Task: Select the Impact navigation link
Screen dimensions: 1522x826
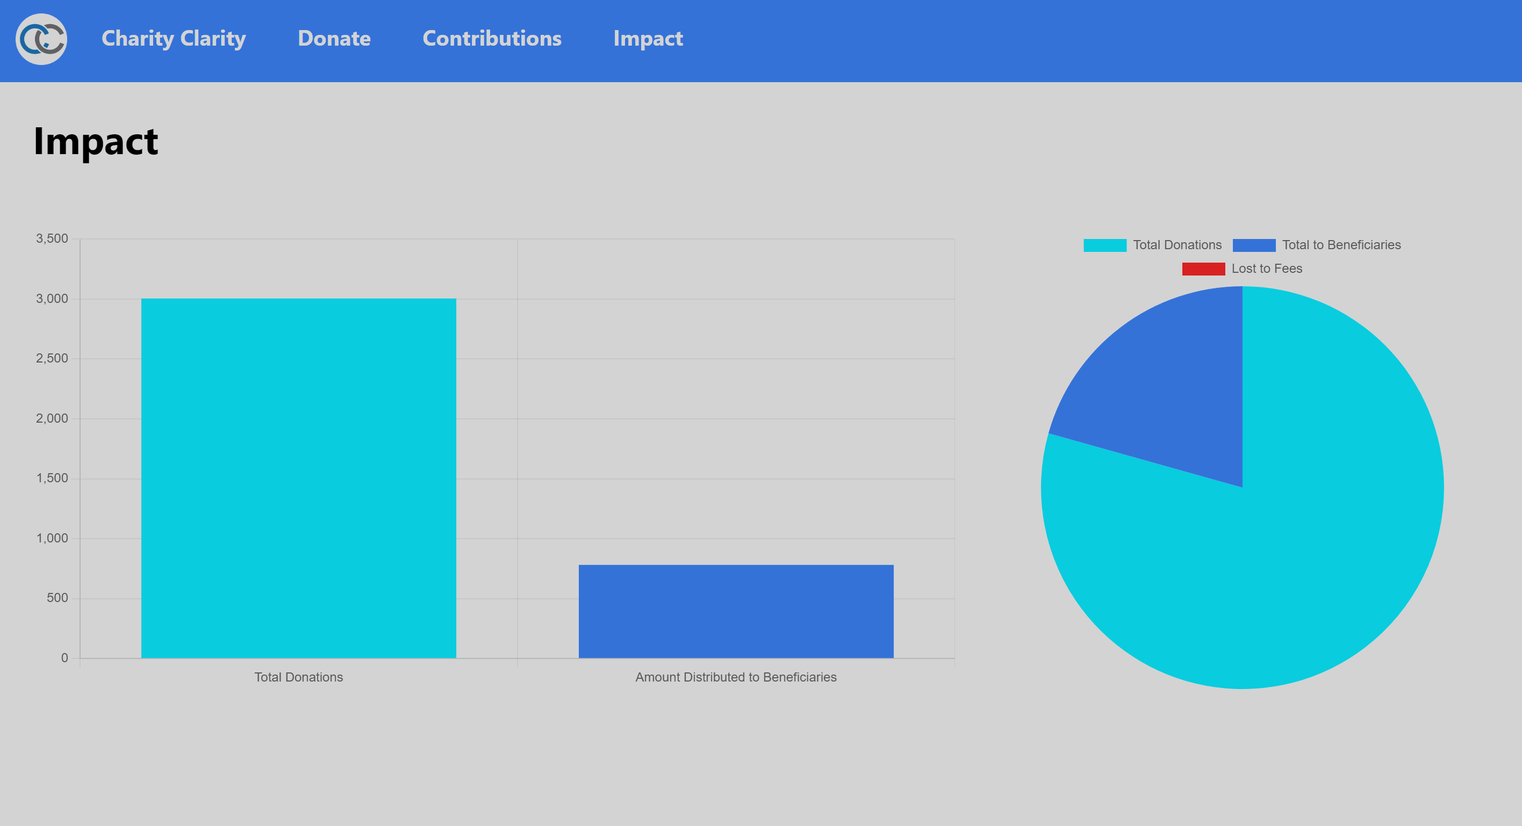Action: click(648, 39)
